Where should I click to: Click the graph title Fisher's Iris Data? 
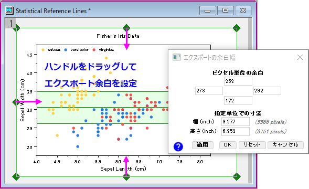click(118, 36)
